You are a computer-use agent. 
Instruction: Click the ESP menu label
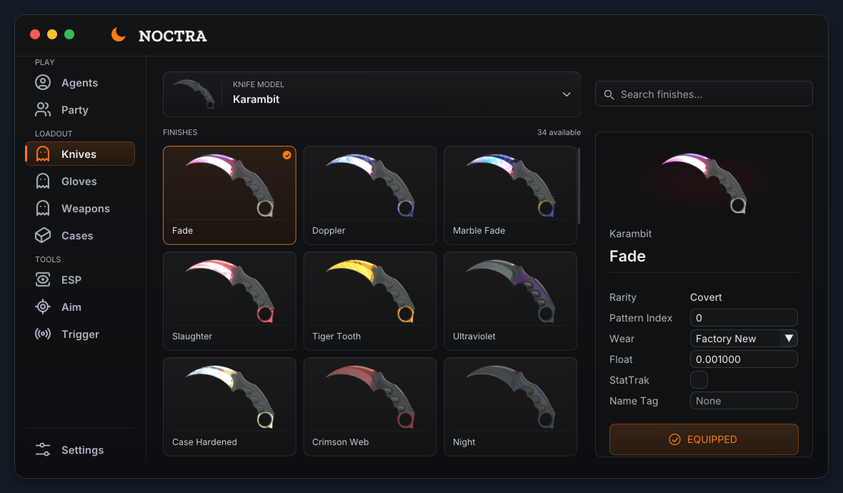pyautogui.click(x=71, y=279)
